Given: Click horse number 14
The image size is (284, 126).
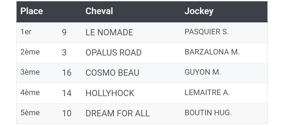Looking at the screenshot, I should coord(67,93).
